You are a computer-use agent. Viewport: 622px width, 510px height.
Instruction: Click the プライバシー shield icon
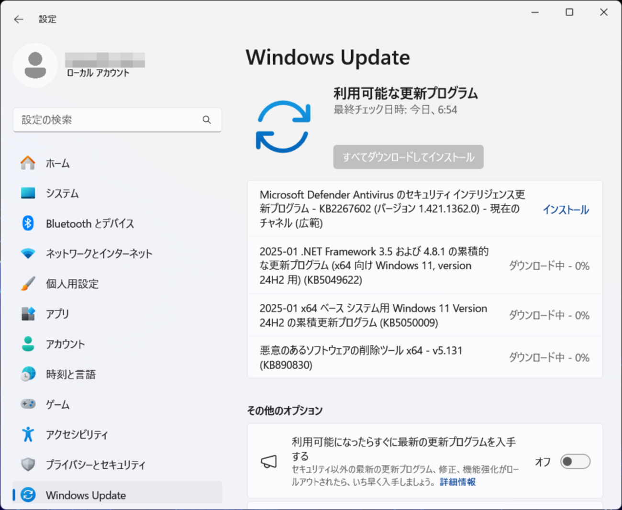coord(28,465)
